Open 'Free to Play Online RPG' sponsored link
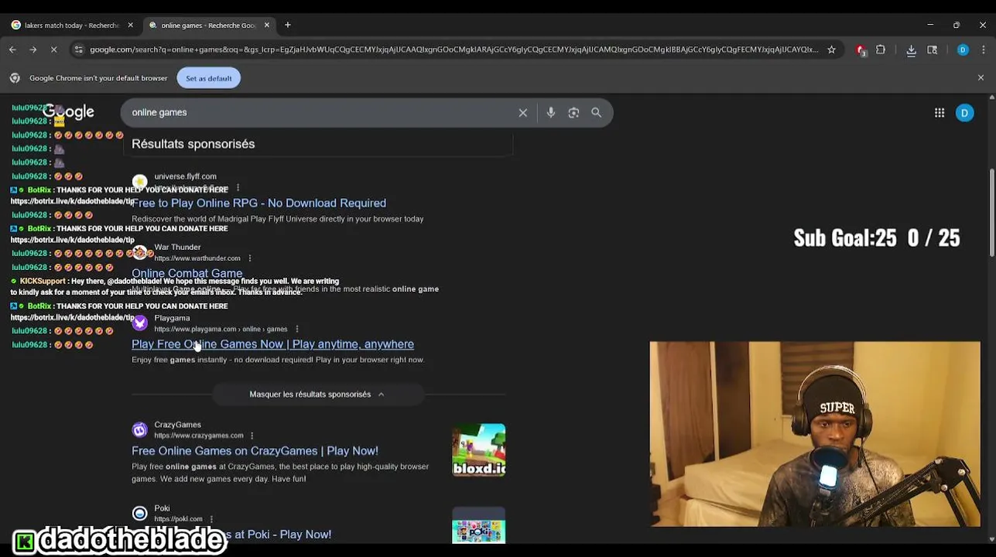This screenshot has height=557, width=996. point(258,203)
